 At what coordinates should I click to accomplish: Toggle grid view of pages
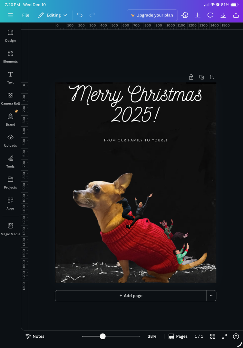point(213,336)
